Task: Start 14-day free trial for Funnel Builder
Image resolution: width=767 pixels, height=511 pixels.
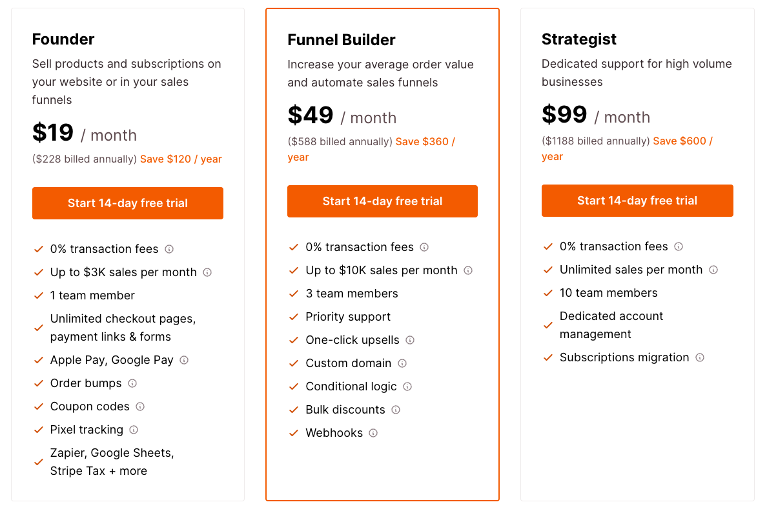Action: click(382, 201)
